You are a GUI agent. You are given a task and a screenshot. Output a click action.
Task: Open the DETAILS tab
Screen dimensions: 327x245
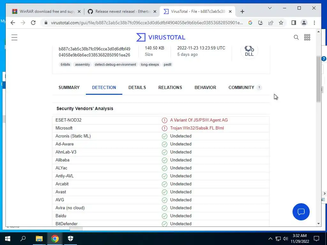click(x=137, y=87)
